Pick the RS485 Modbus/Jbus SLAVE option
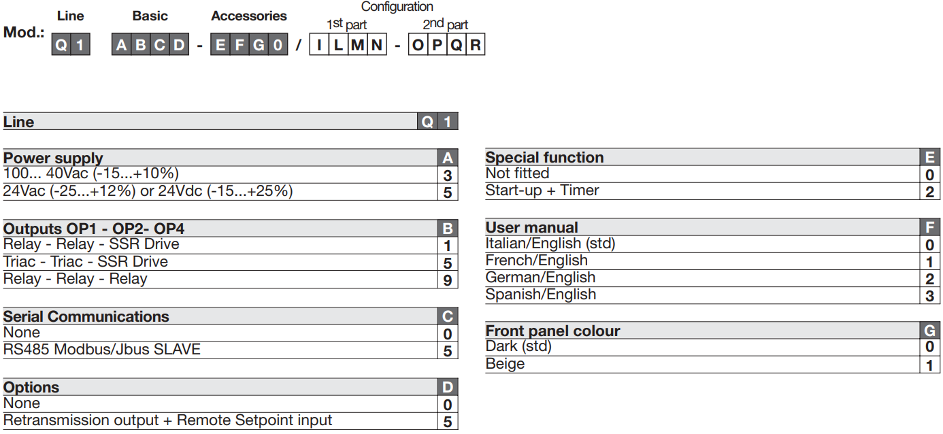 [231, 350]
